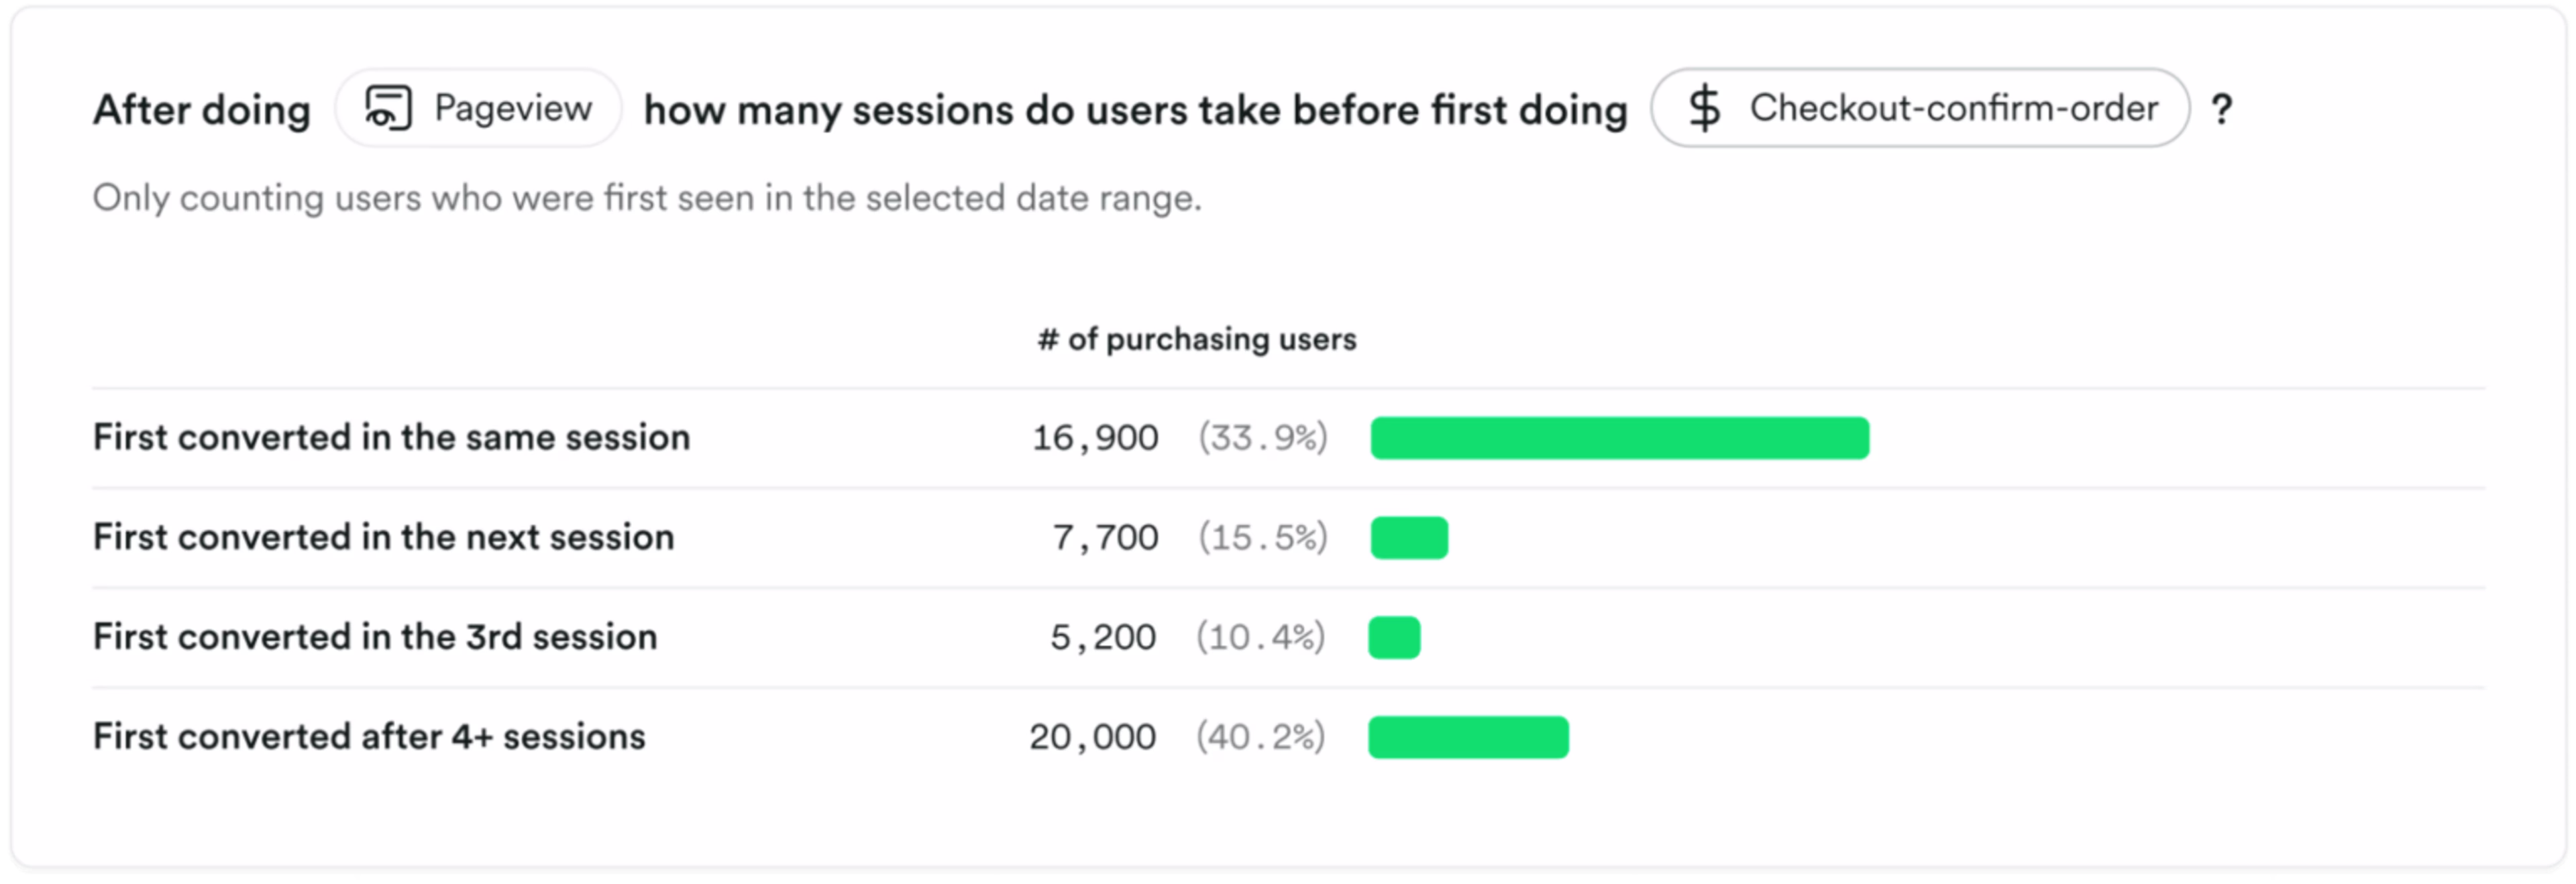Click the "# of purchasing users" column header
The image size is (2576, 884).
[x=1196, y=340]
